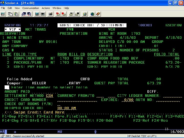
Task: Click the delayed check out time 00:00 AM
Action: pyautogui.click(x=67, y=108)
